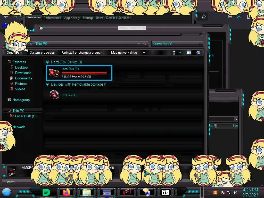Click the browser back arrow
264x198 pixels.
click(x=6, y=17)
